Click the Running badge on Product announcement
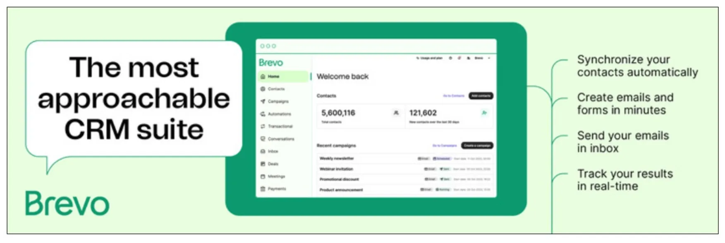This screenshot has height=243, width=725. click(443, 190)
